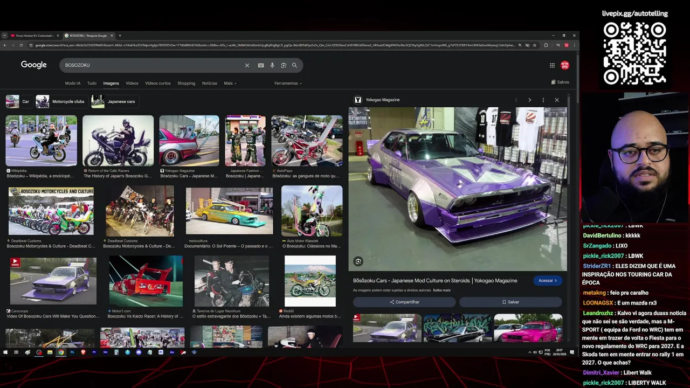Viewport: 690px width, 388px height.
Task: Switch to the Tudo results tab
Action: pos(92,84)
